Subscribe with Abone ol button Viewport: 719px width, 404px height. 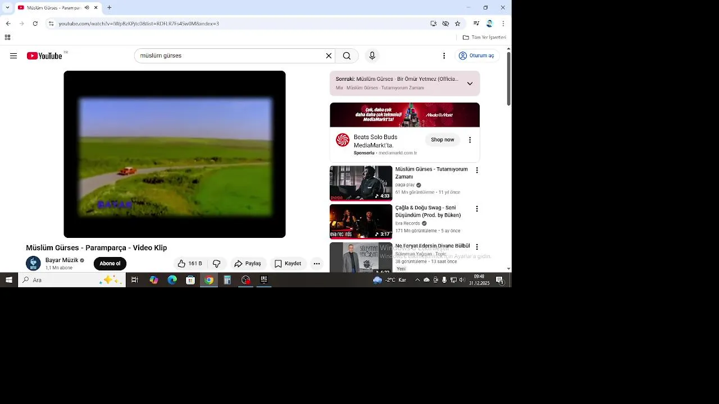click(110, 264)
